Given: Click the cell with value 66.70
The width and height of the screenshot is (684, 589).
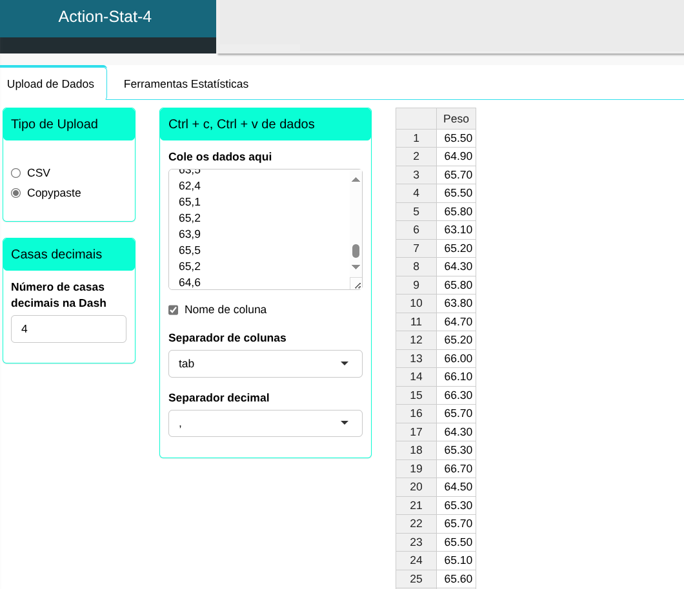Looking at the screenshot, I should 456,468.
